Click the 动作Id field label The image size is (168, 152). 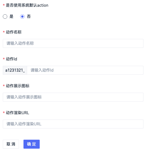11,59
